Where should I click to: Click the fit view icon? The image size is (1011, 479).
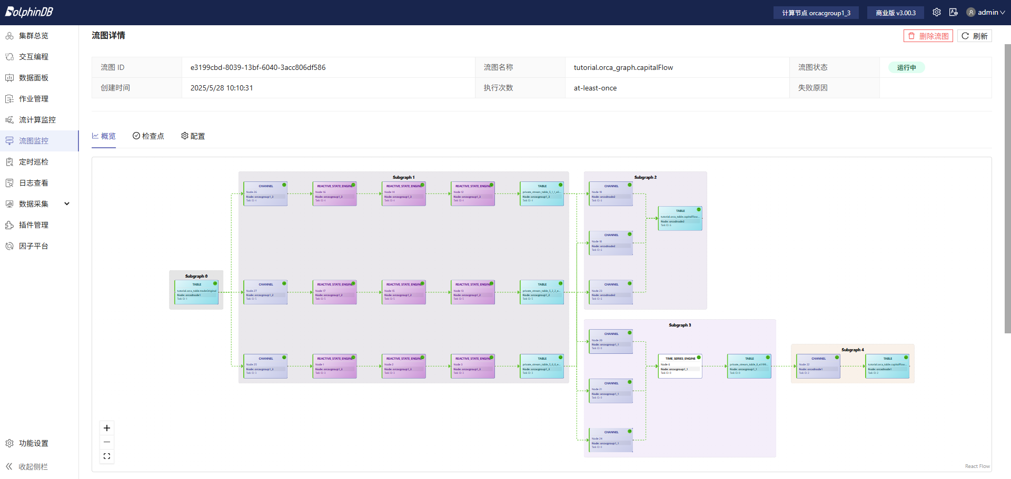point(107,456)
